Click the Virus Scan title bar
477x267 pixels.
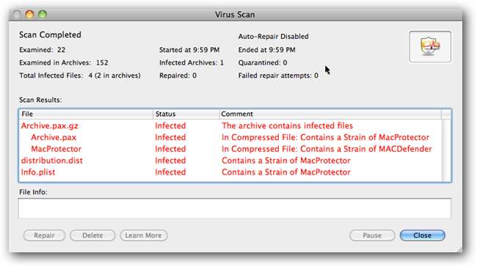(x=235, y=14)
